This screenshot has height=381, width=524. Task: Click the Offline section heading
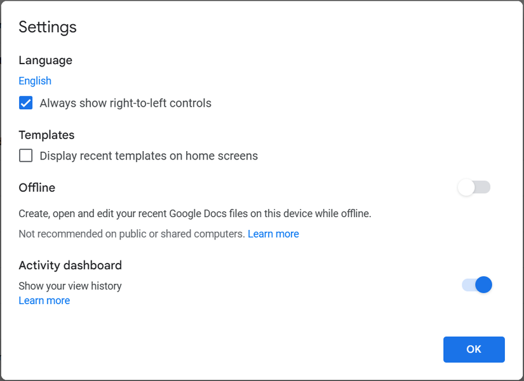pyautogui.click(x=36, y=187)
